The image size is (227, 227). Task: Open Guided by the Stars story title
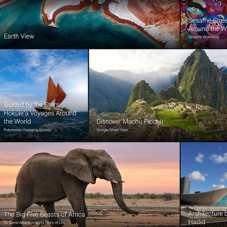[x=40, y=113]
